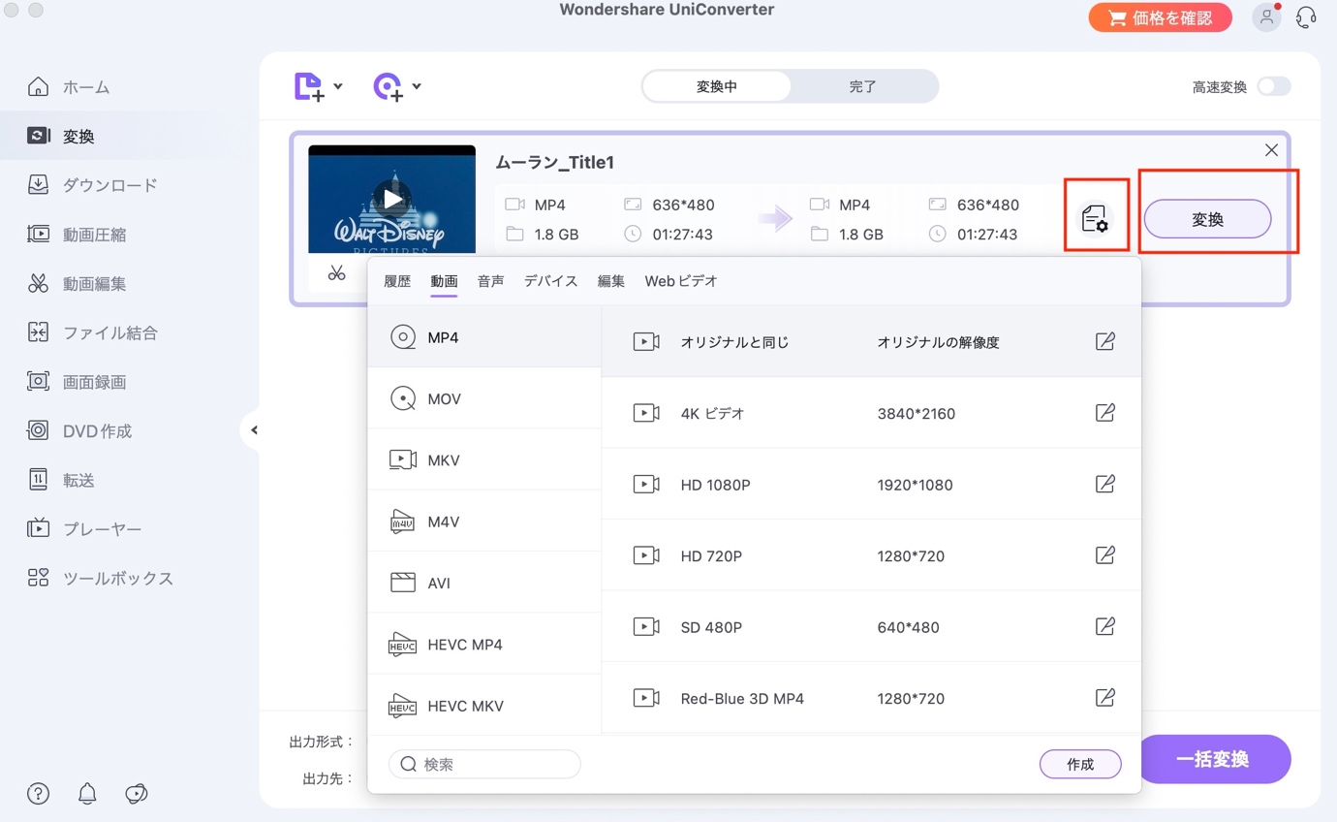Switch to the デバイス tab

coord(550,281)
